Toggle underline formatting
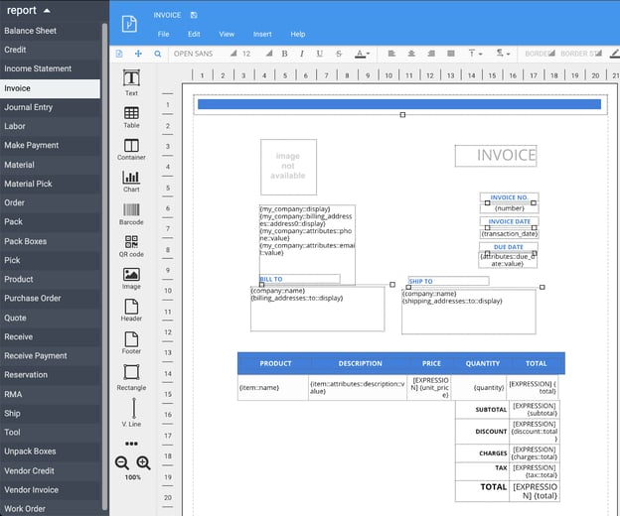 pos(320,54)
